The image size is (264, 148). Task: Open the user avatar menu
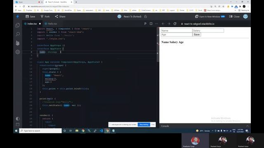coord(245,16)
